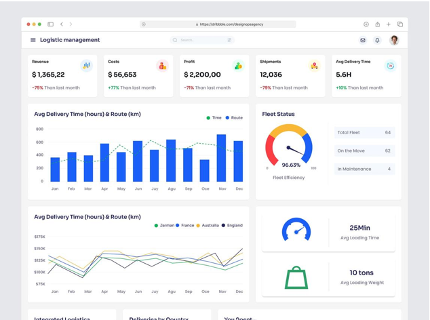Click the Jan bar in bar chart
The height and width of the screenshot is (320, 430).
(55, 169)
